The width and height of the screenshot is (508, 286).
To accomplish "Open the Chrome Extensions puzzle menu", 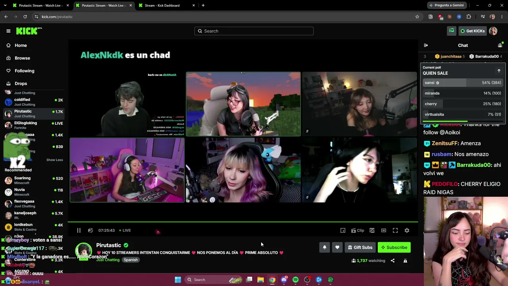I will [x=469, y=17].
